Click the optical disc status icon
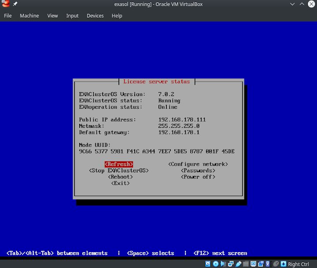The width and height of the screenshot is (317, 268). (215, 264)
